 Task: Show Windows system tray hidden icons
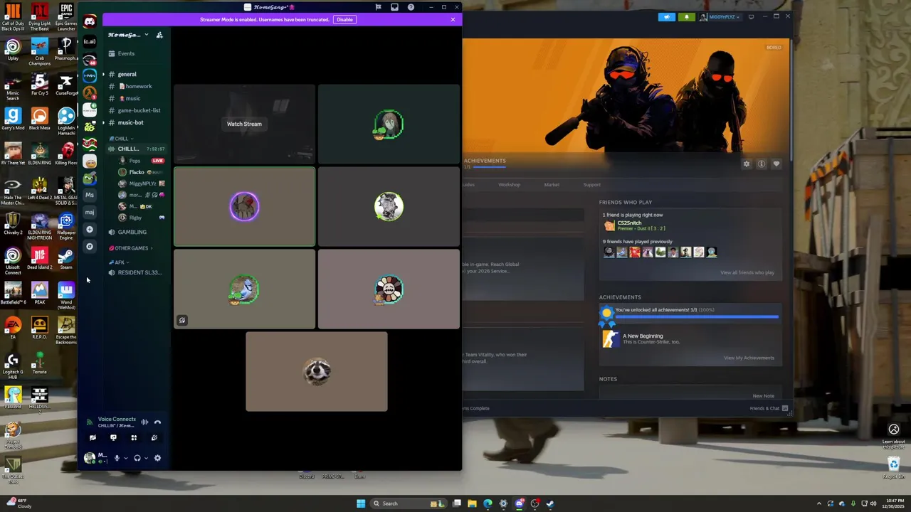coord(819,503)
